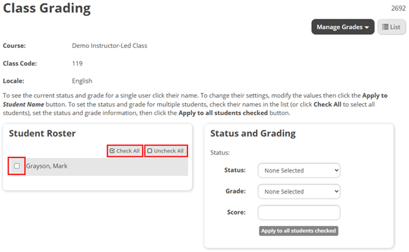Screen dimensions: 409x252
Task: Click the 2692 number at top right
Action: coord(399,9)
